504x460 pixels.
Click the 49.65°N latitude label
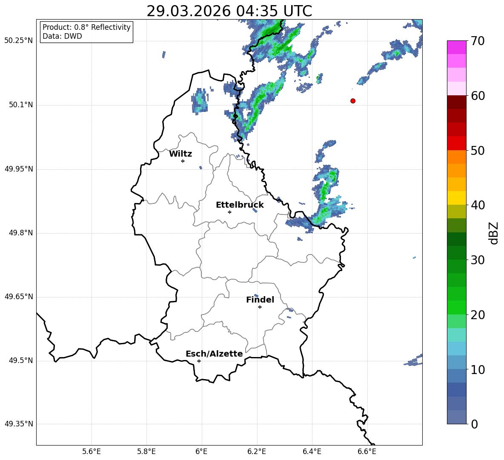pos(19,296)
